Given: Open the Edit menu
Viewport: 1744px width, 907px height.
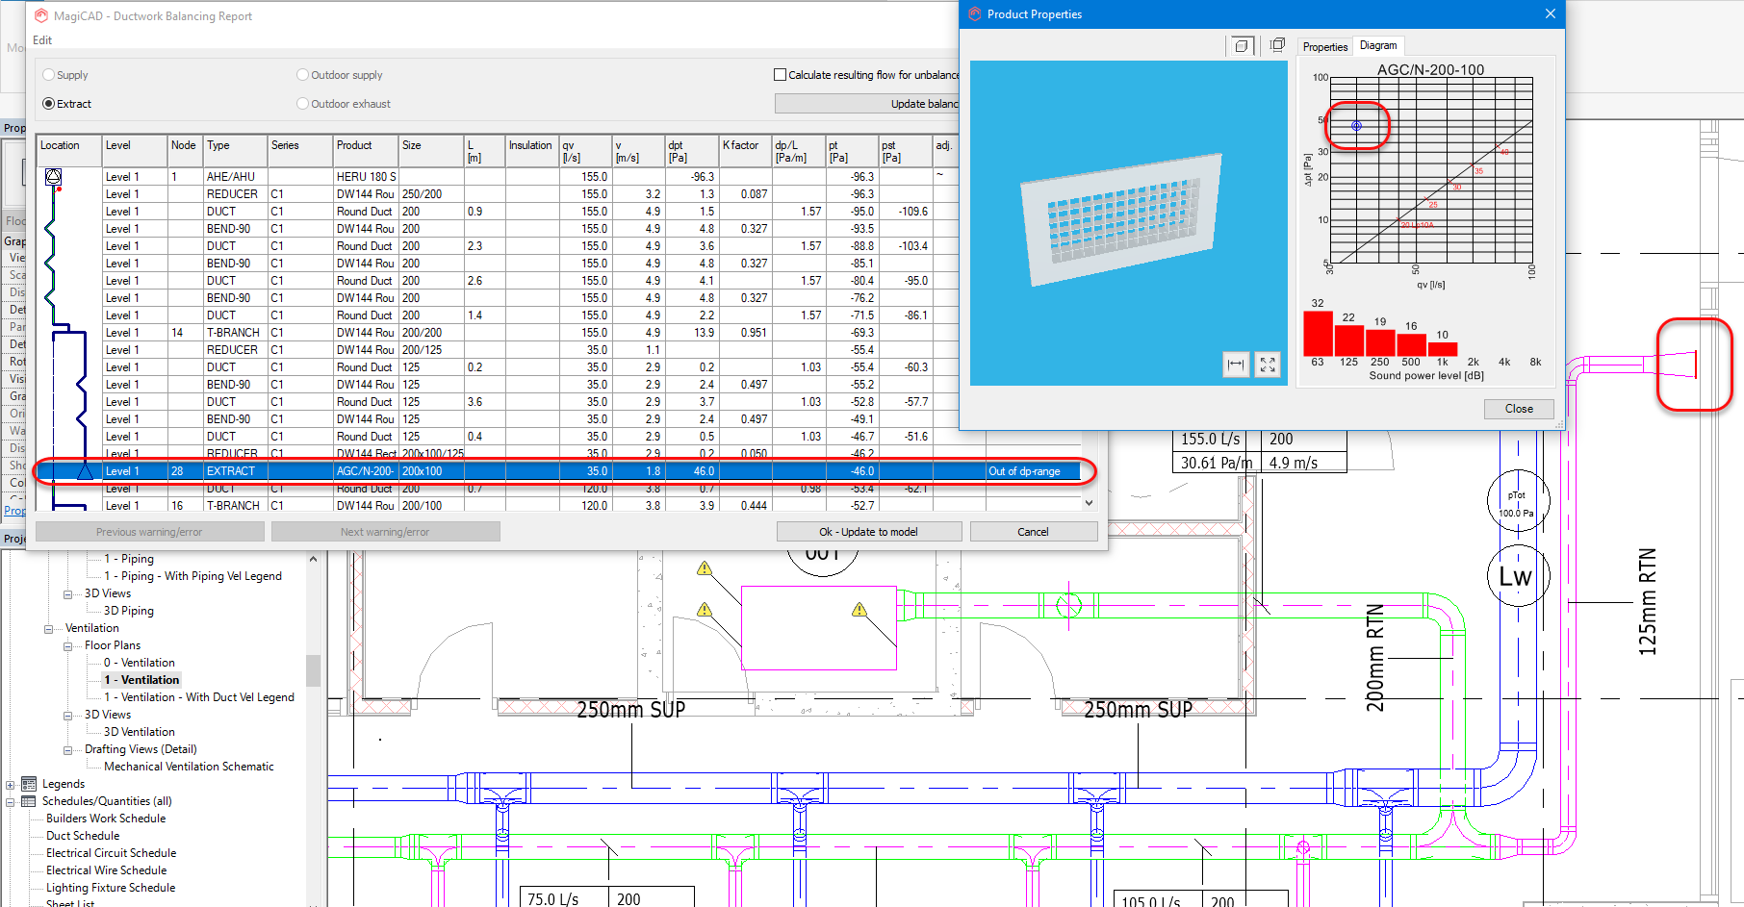Looking at the screenshot, I should pos(42,40).
